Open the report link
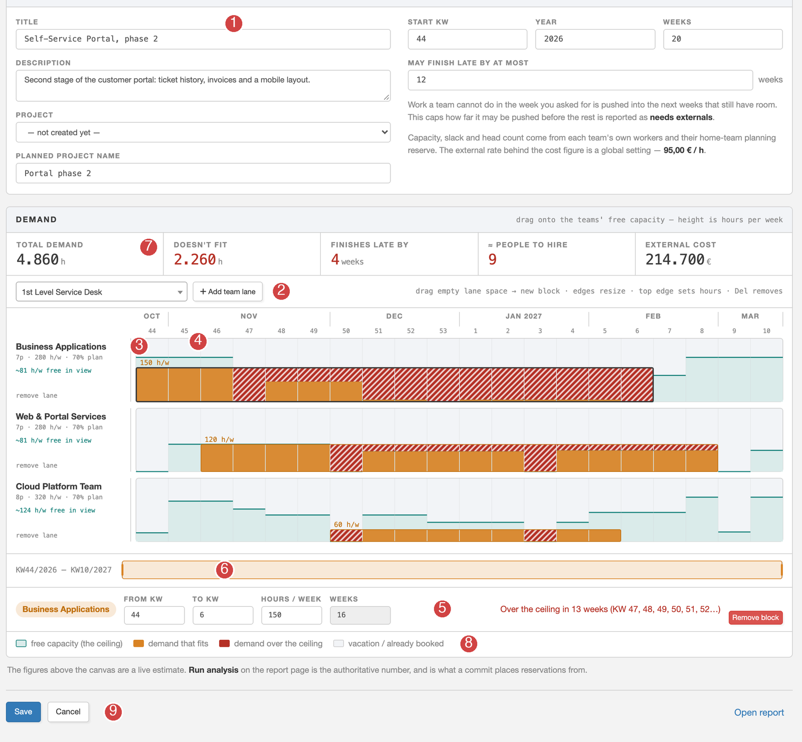 [x=759, y=712]
